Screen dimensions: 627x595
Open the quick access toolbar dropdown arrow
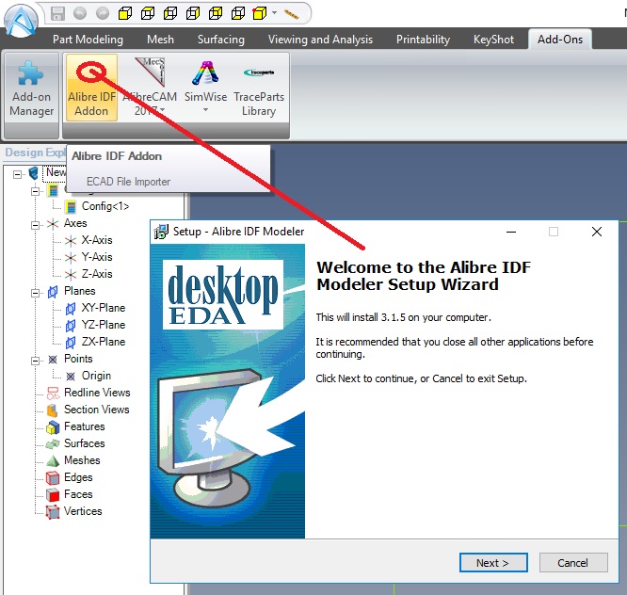(275, 14)
